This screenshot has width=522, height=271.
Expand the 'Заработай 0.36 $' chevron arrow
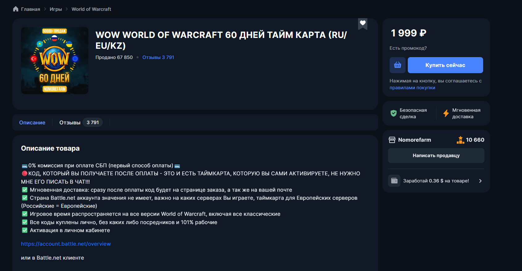click(x=480, y=181)
